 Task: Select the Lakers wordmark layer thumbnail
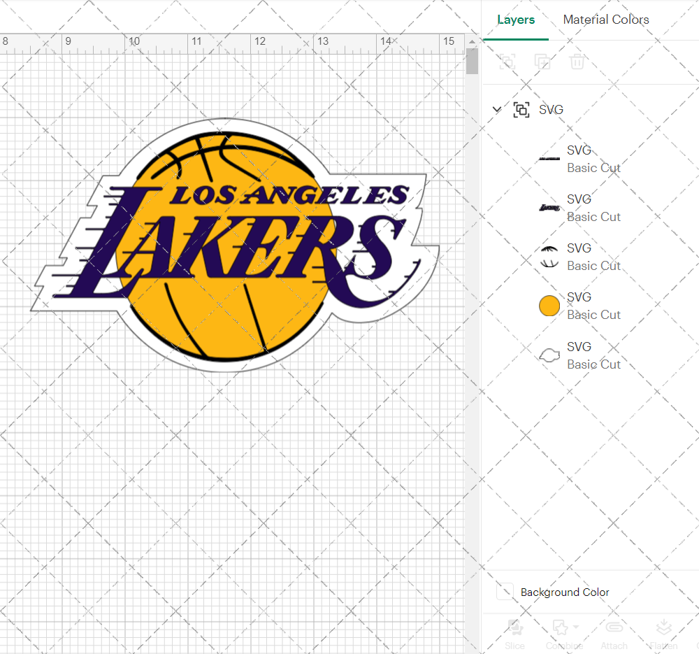tap(549, 208)
